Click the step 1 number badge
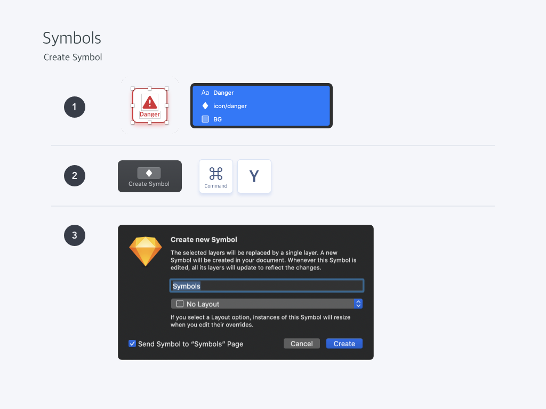Screen dimensions: 546x409 point(75,107)
